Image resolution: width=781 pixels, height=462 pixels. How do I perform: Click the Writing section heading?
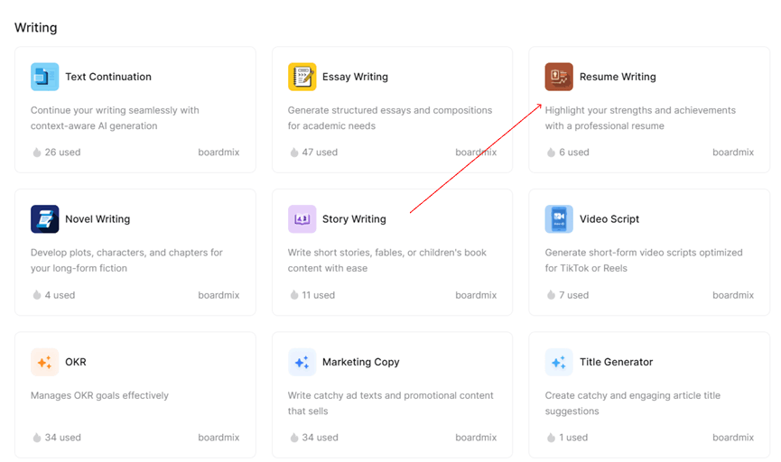coord(35,28)
